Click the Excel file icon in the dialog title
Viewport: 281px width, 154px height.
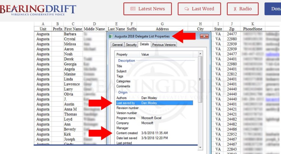111,36
